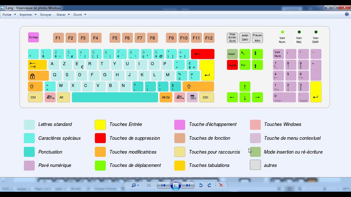Start the slideshow with the center round button
The width and height of the screenshot is (351, 197).
coord(176,185)
